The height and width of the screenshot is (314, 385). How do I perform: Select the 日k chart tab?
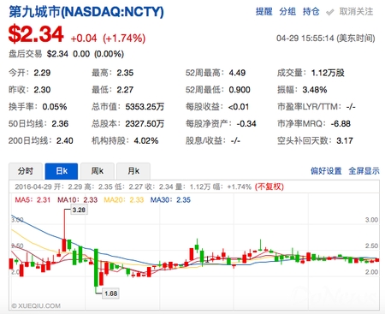62,171
